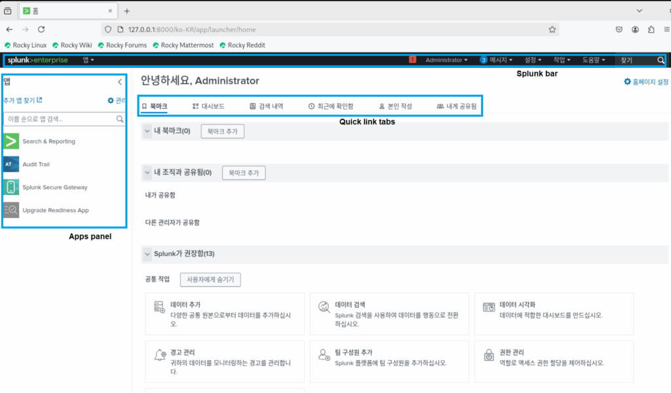Click the 데이터 검색 card title
671x393 pixels.
(350, 305)
